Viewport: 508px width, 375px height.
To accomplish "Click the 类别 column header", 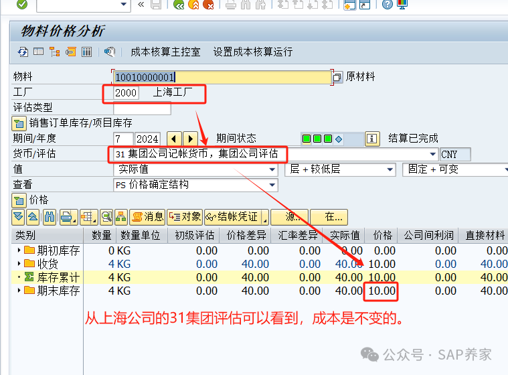I will point(48,235).
